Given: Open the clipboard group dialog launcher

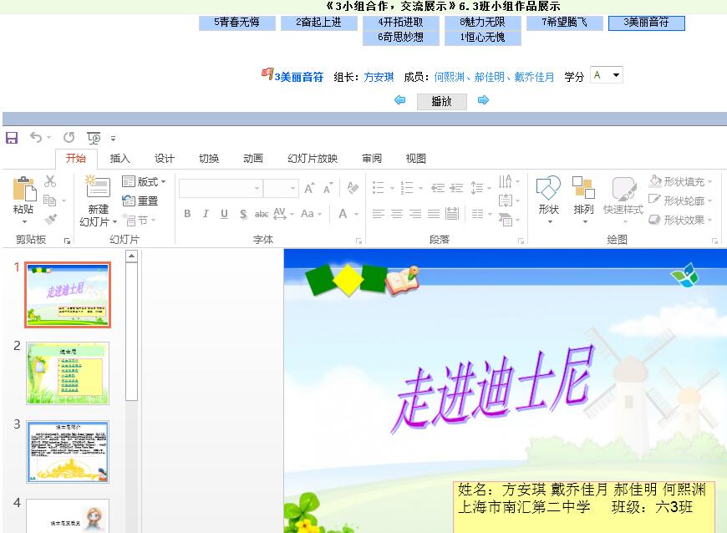Looking at the screenshot, I should pyautogui.click(x=67, y=241).
